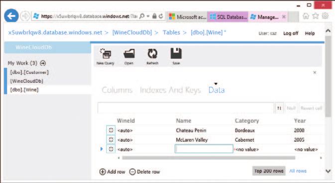Go back with browser back arrow

point(11,15)
